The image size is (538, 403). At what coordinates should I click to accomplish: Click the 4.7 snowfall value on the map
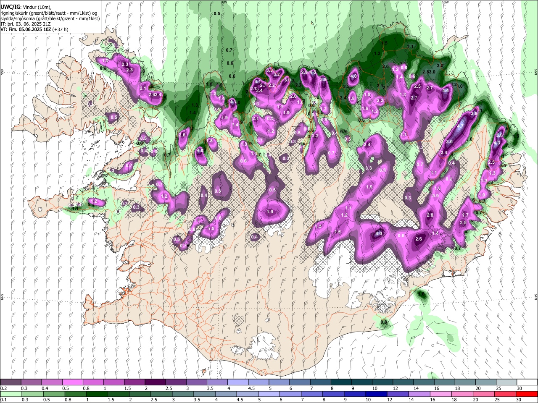[x=460, y=126]
